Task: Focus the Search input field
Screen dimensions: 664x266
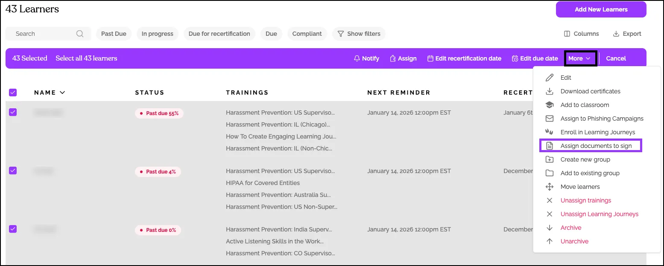Action: point(43,34)
